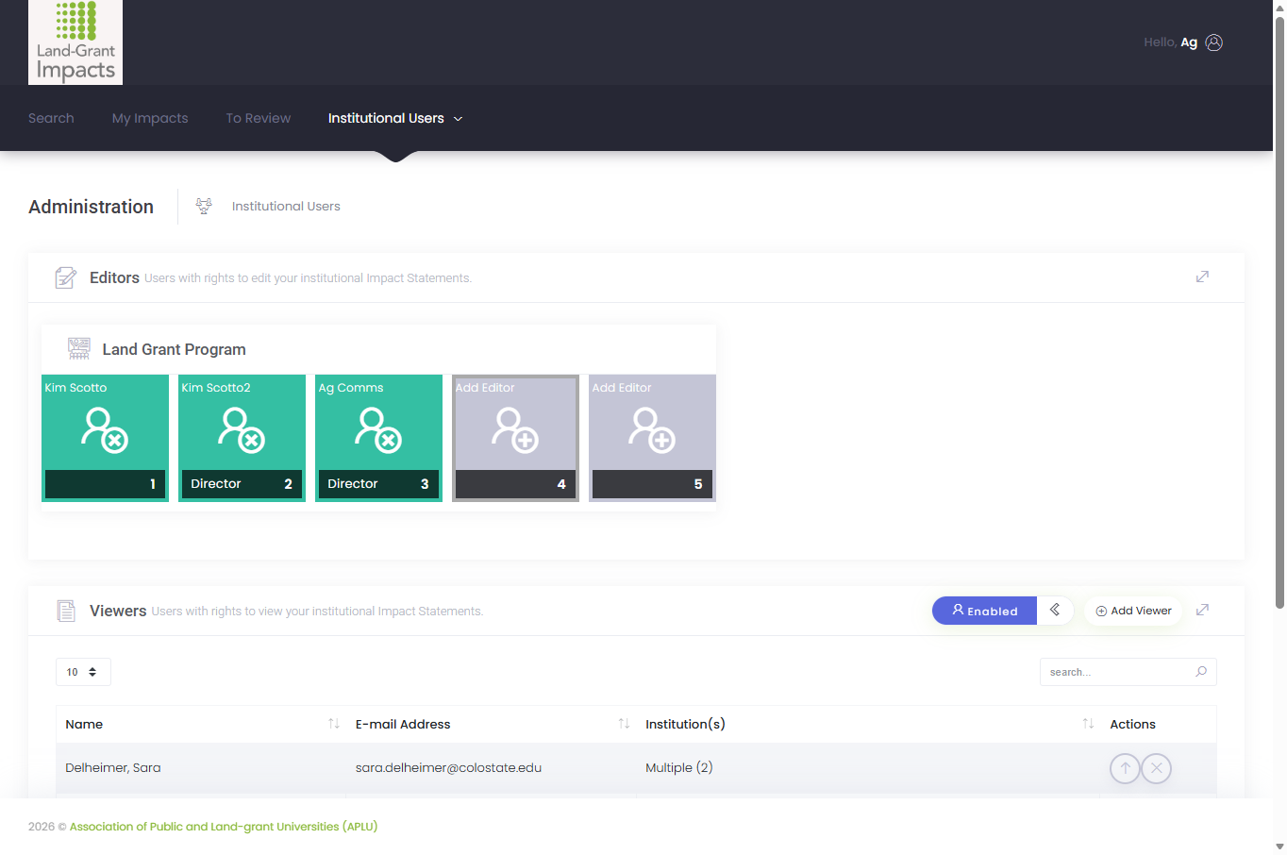
Task: Remove editor Kim Scotto via user icon
Action: [x=105, y=430]
